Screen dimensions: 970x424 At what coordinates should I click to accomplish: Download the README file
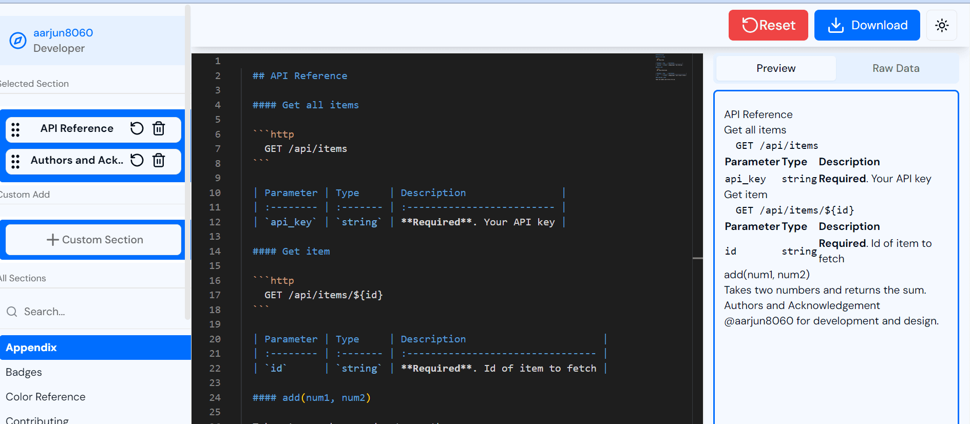pos(867,25)
